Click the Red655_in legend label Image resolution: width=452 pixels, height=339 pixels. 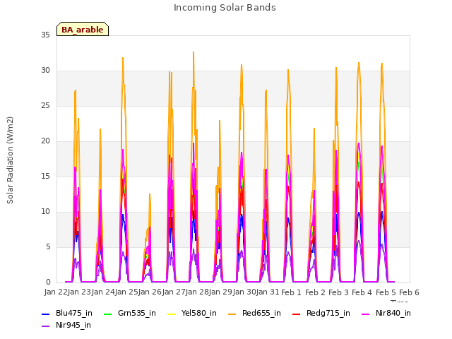pos(261,313)
